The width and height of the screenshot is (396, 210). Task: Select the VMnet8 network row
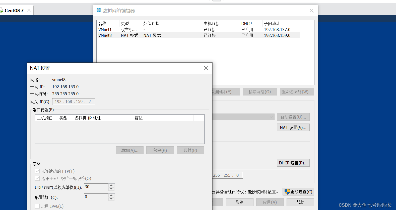(198, 35)
